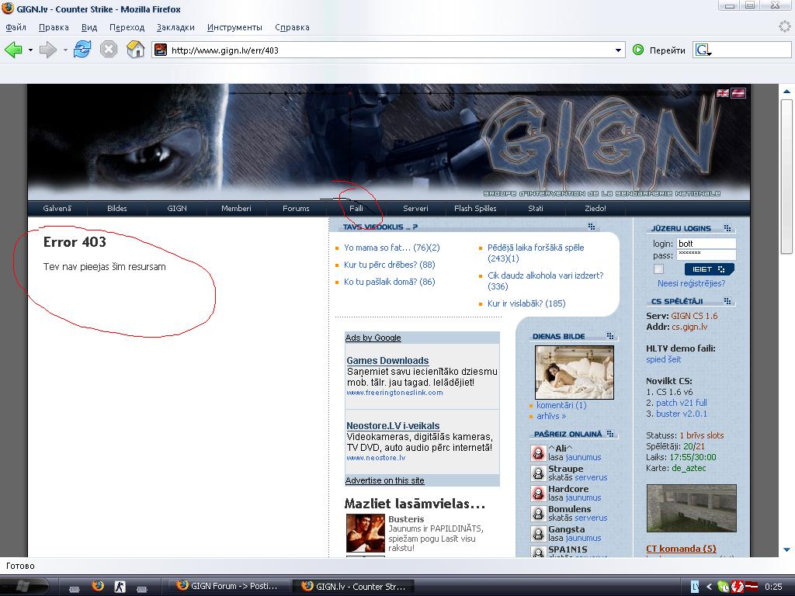Click the avatar icon beside ^Ali^
Image resolution: width=795 pixels, height=596 pixels.
point(538,452)
